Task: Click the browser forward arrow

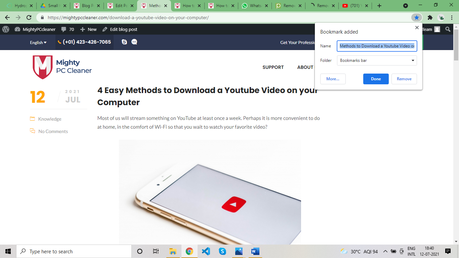Action: [x=18, y=17]
